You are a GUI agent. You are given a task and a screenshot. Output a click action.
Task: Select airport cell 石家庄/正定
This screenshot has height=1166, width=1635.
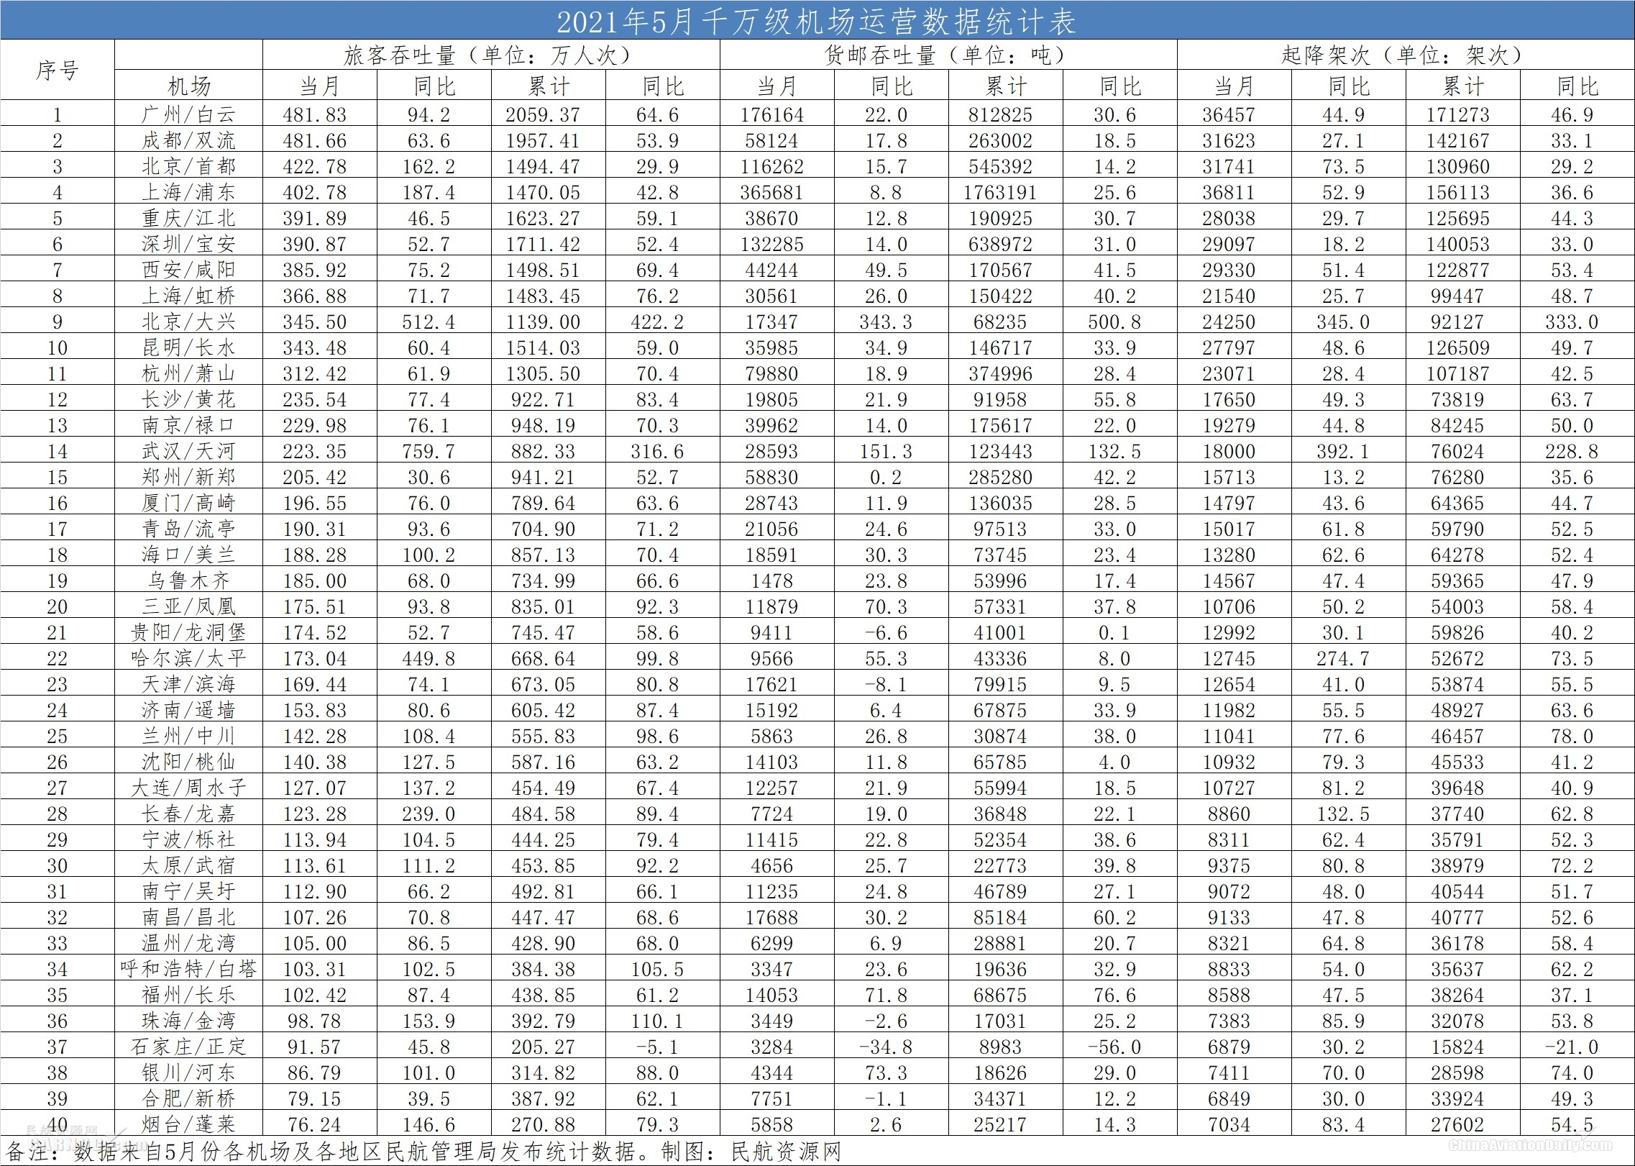click(x=189, y=1047)
